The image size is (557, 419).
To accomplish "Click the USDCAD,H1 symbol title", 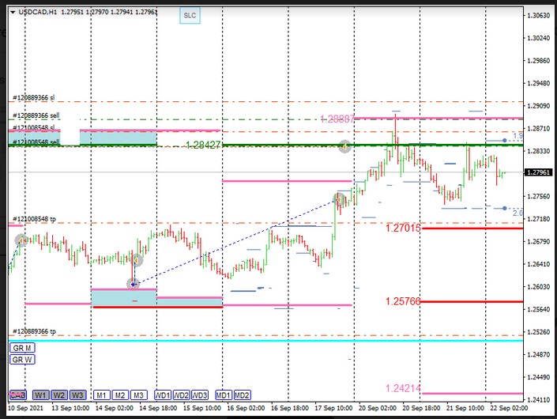I will point(38,12).
